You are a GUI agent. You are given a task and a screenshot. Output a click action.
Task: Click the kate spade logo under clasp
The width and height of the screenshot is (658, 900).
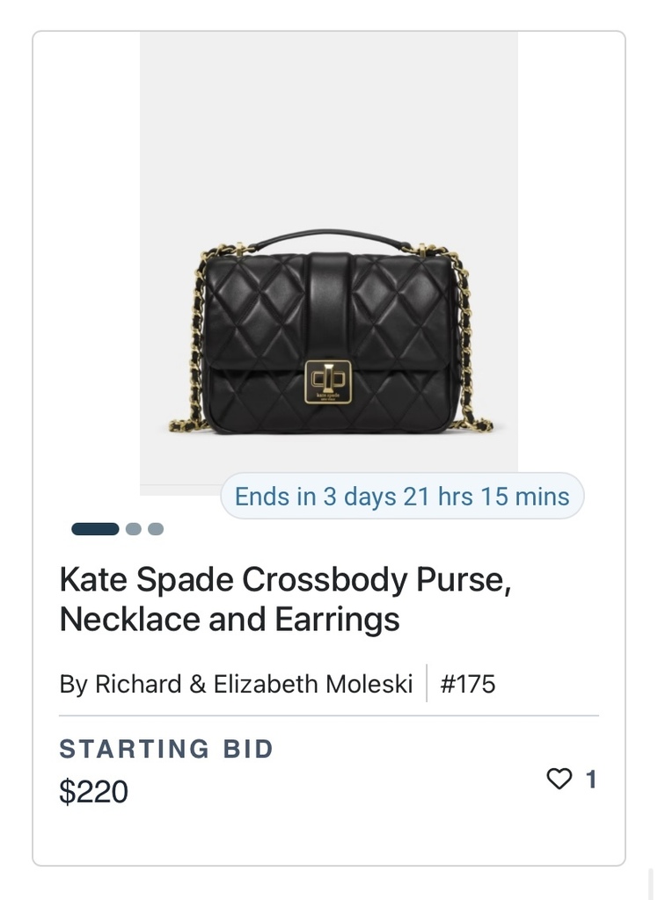pyautogui.click(x=327, y=396)
